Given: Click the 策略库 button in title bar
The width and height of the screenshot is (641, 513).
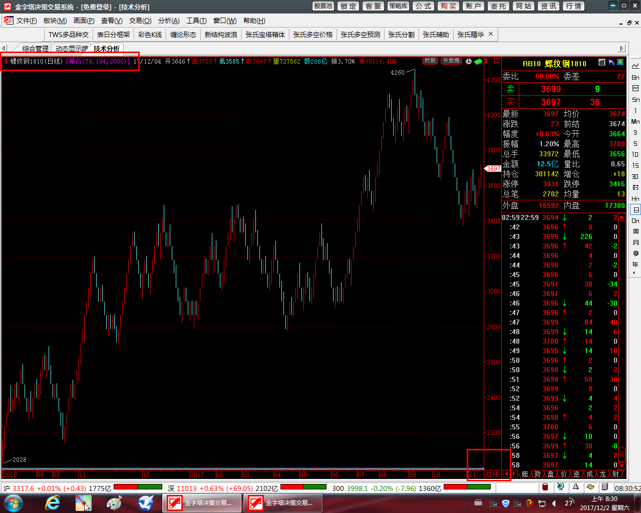Looking at the screenshot, I should pos(398,6).
